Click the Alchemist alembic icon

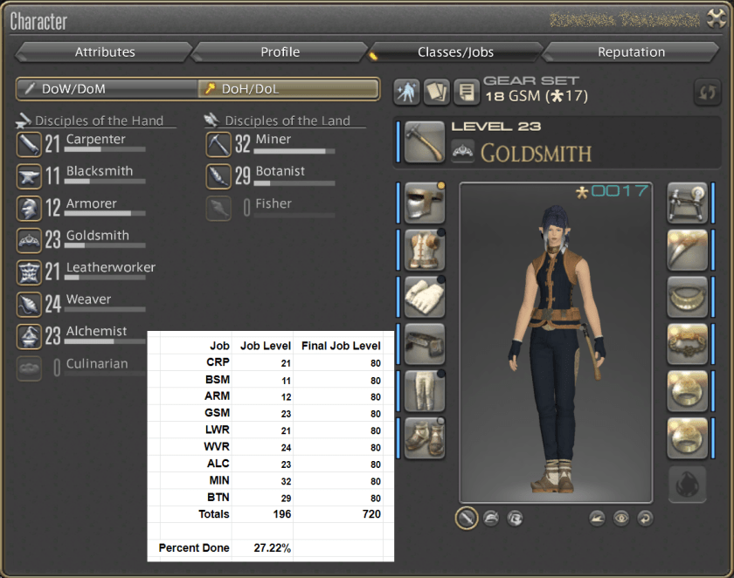[29, 335]
